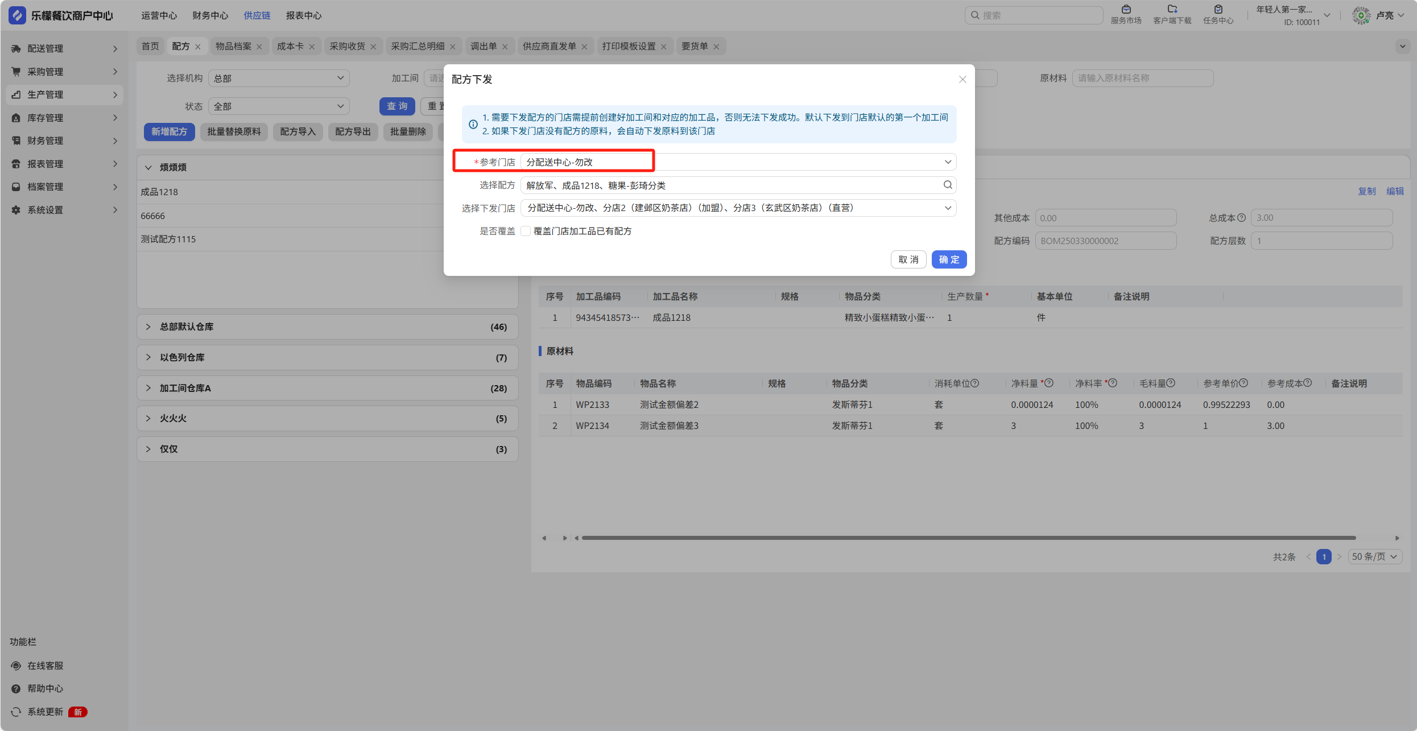Click the 生产管理 sidebar icon
This screenshot has height=731, width=1417.
coord(16,95)
